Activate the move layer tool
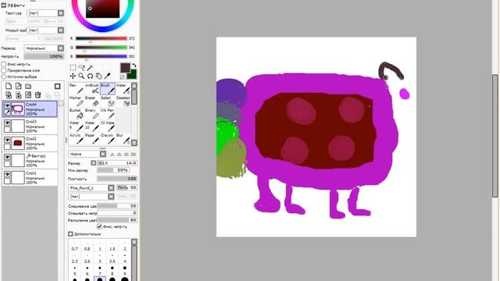 click(x=73, y=76)
